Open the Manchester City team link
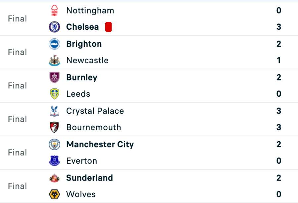This screenshot has height=203, width=298. [100, 145]
